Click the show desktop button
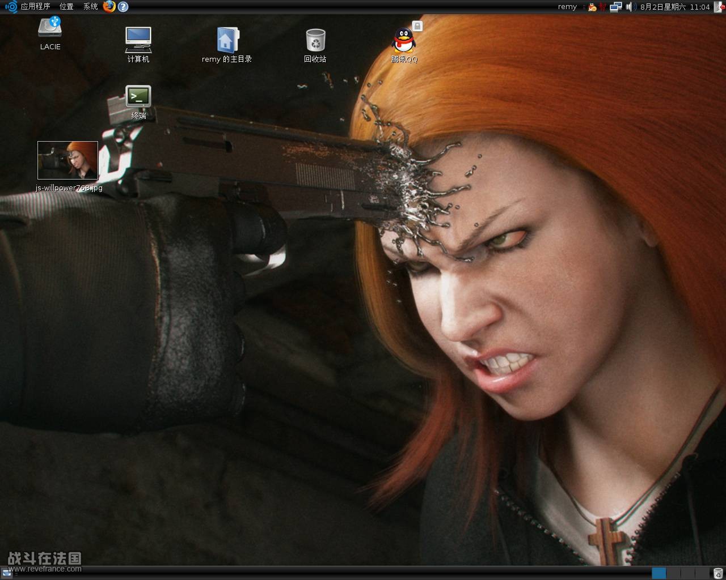726x580 pixels. click(7, 573)
